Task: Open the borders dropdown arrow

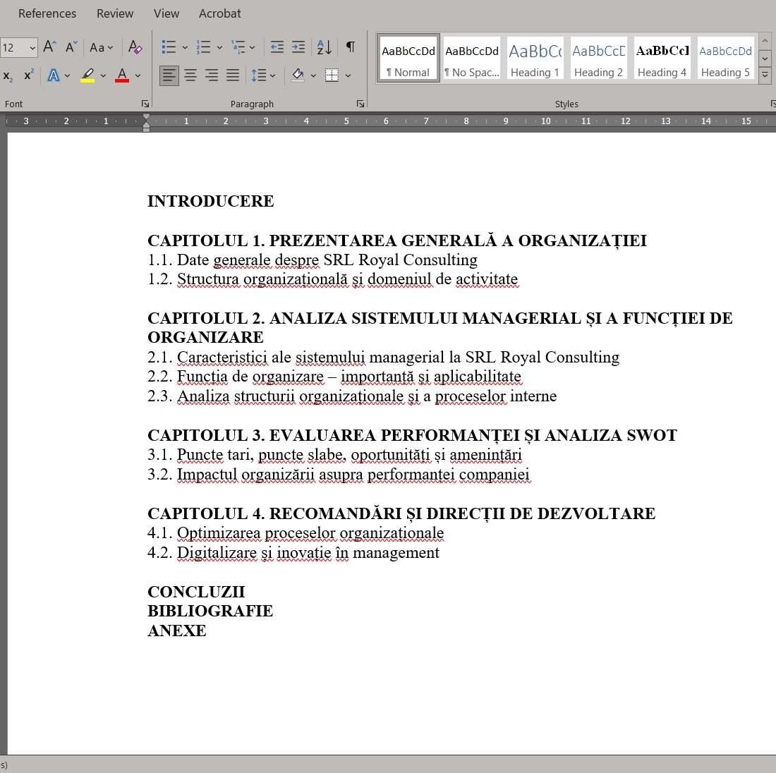Action: click(348, 75)
